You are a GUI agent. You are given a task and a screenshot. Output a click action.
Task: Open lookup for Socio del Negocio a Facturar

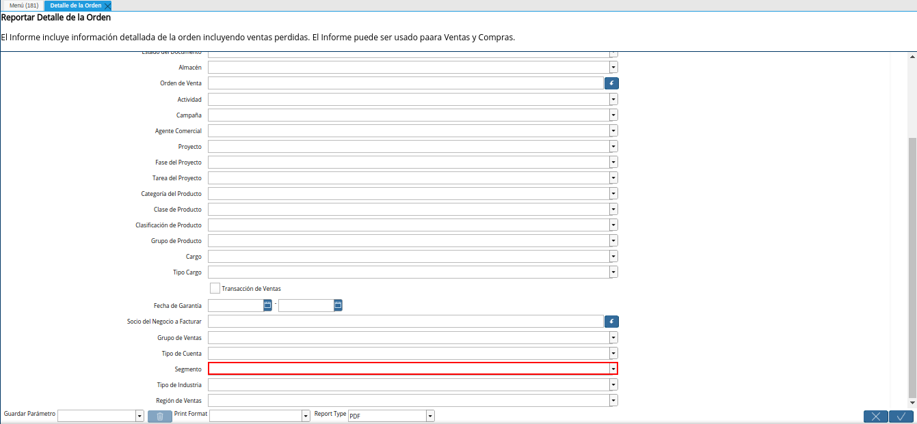611,322
